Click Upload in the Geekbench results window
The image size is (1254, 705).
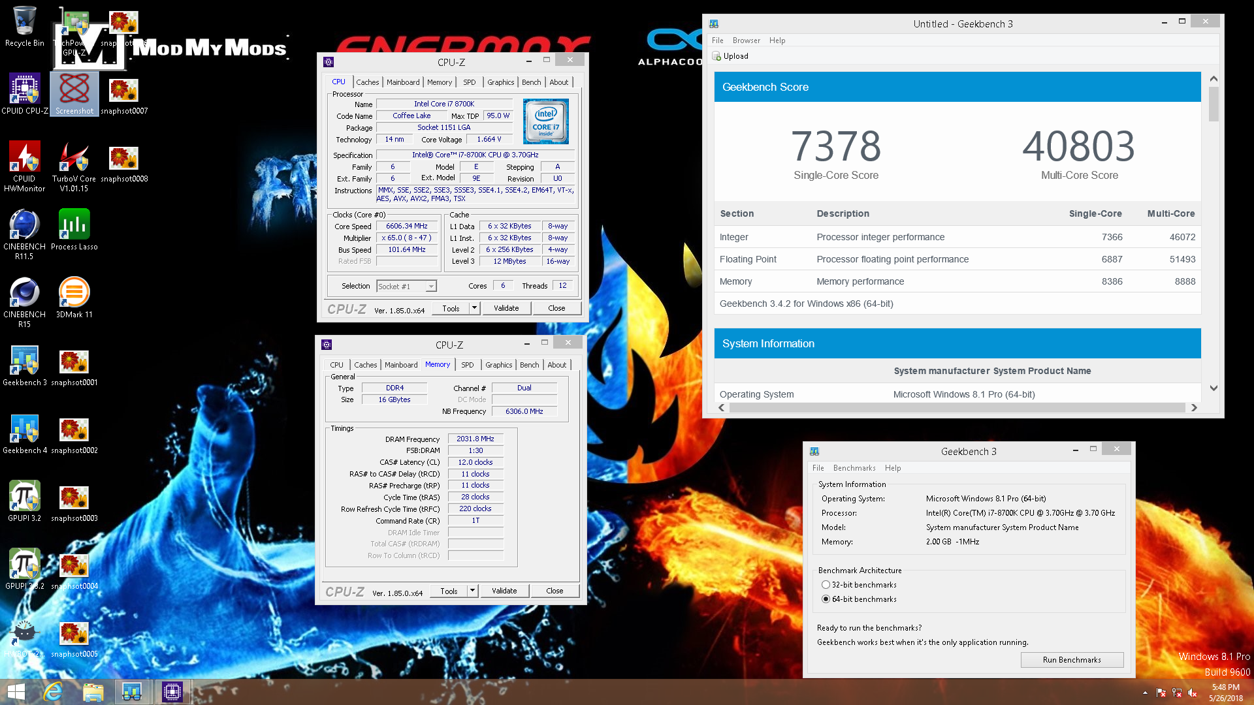coord(730,56)
